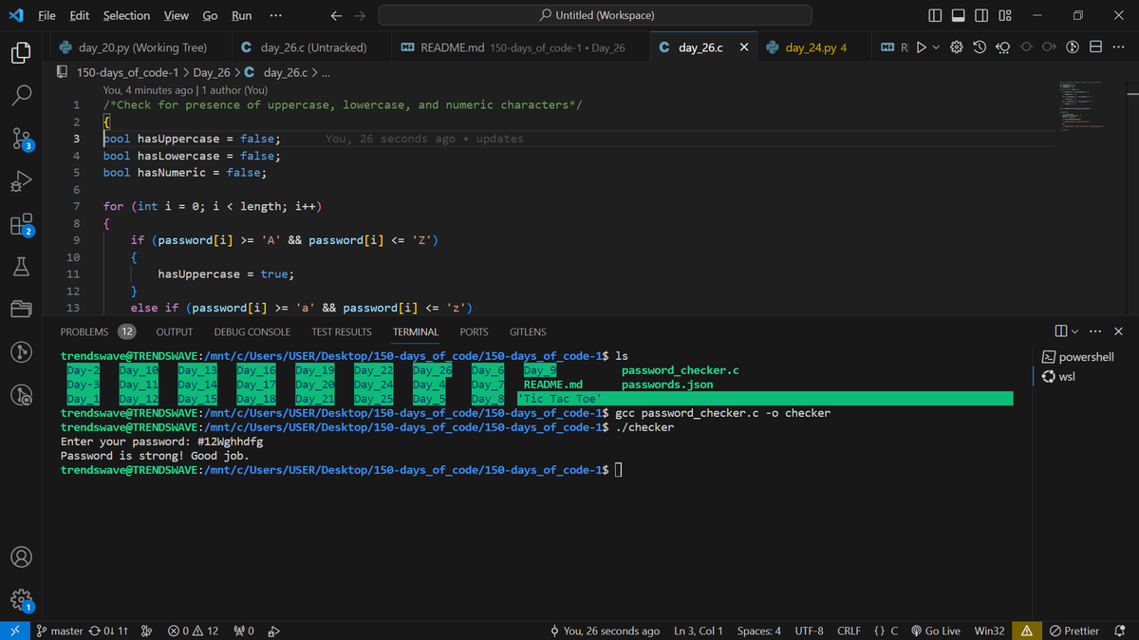Select the OUTPUT panel tab
Screen dimensions: 1139x640
coord(175,331)
